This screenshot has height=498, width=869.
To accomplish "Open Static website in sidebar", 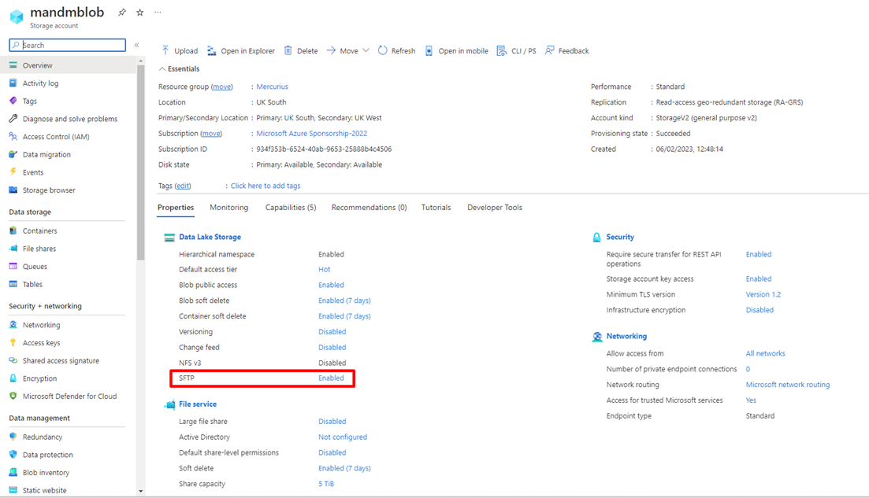I will (44, 490).
